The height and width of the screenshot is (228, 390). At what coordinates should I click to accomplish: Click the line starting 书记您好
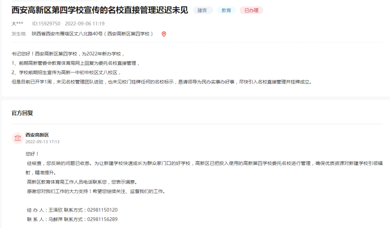click(x=68, y=54)
